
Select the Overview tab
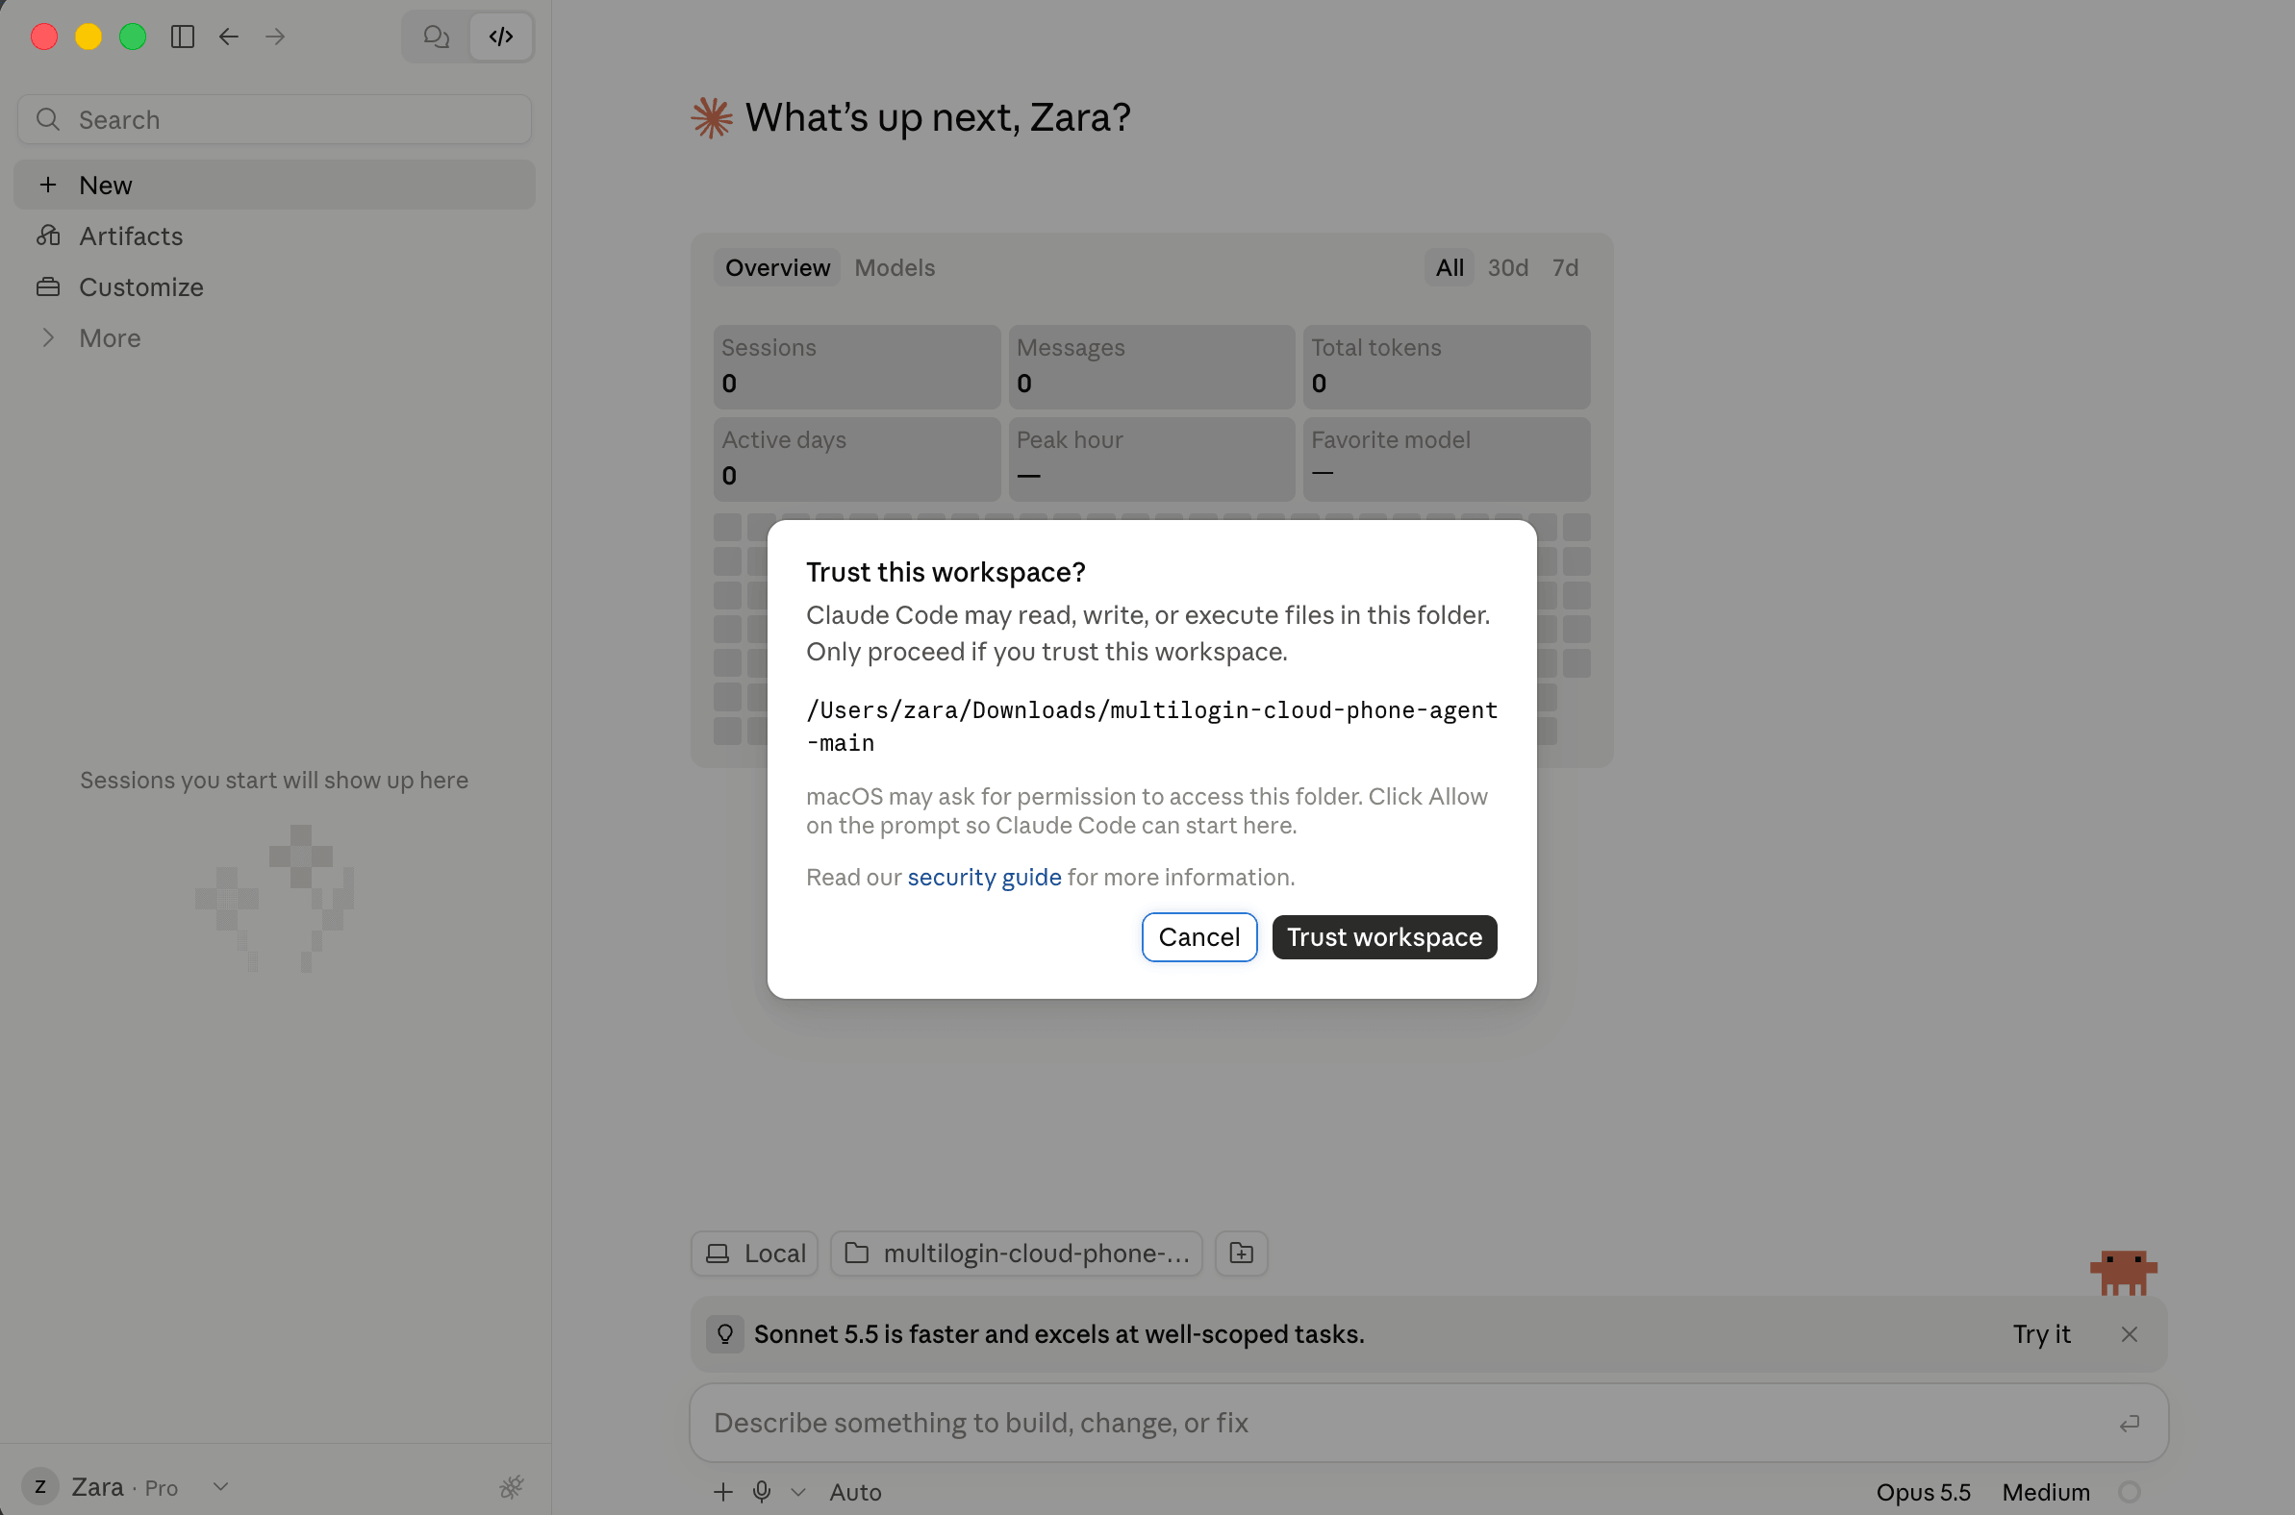pyautogui.click(x=777, y=267)
